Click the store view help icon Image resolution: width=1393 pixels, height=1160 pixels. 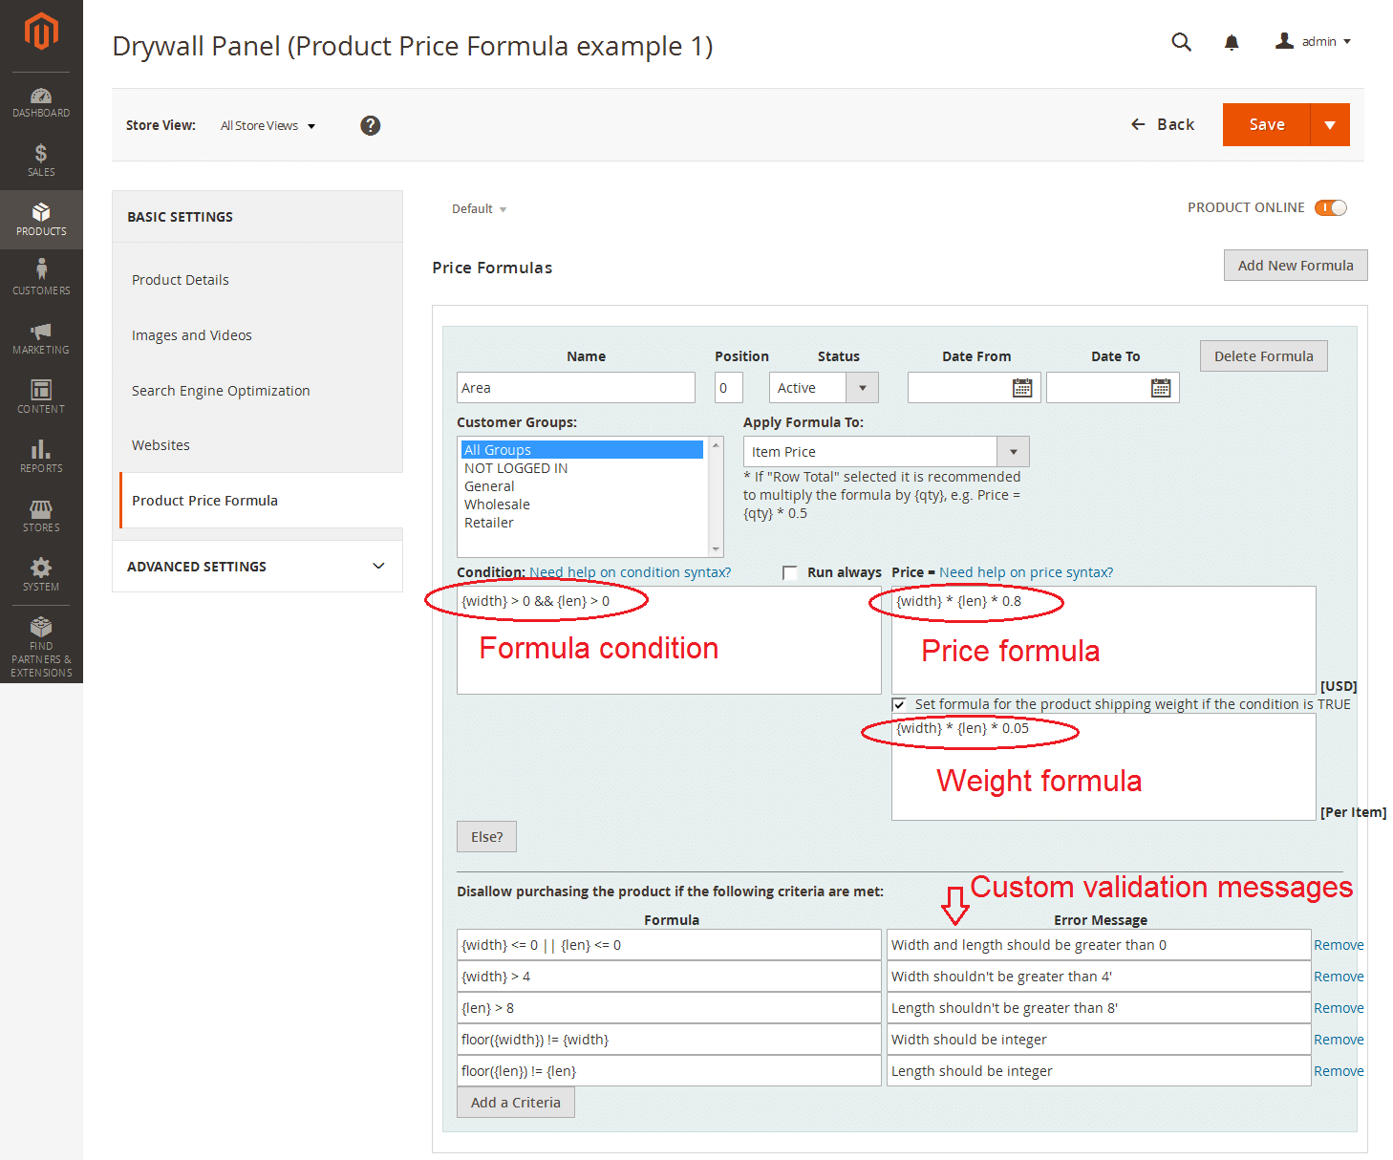point(371,125)
